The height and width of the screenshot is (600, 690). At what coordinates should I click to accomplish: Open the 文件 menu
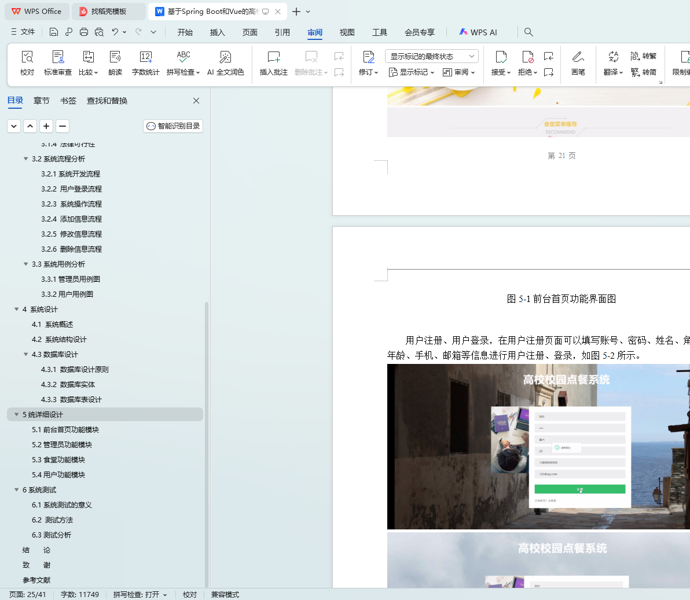click(23, 32)
